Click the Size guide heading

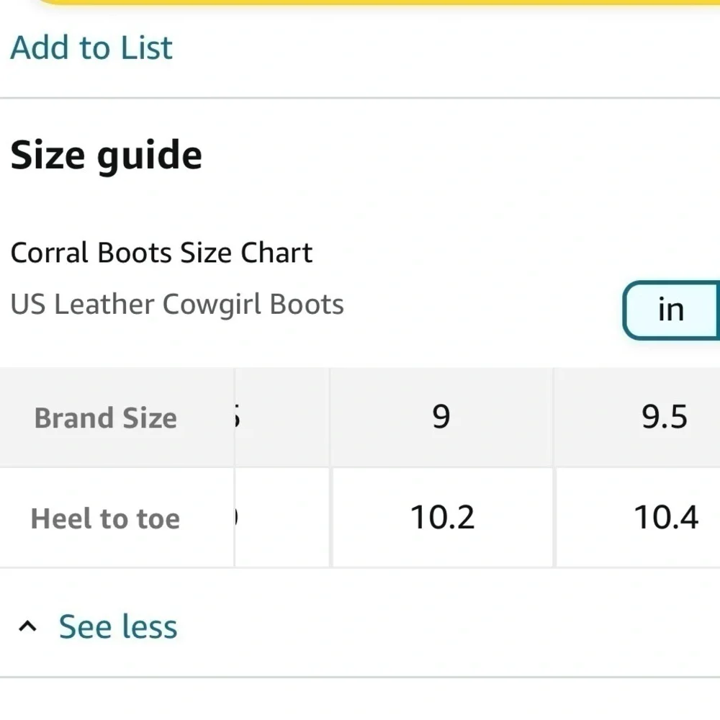(x=106, y=156)
